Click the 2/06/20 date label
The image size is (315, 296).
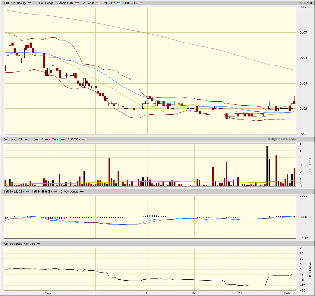tap(306, 3)
